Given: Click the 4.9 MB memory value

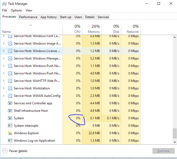Looking at the screenshot, I should (x=95, y=111).
